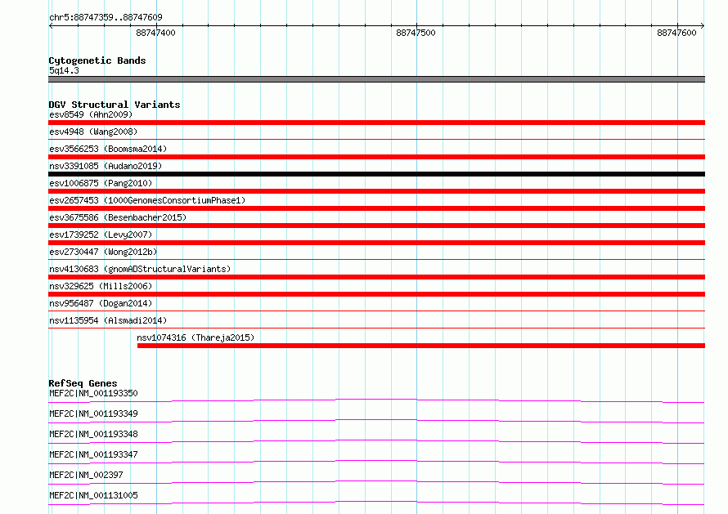Open MEF2C|NM_002397 transcript label
Viewport: 728px width, 514px height.
pyautogui.click(x=86, y=475)
